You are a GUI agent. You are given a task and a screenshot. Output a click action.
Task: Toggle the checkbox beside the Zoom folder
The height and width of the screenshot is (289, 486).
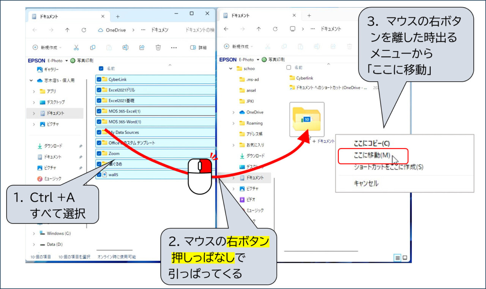point(99,153)
